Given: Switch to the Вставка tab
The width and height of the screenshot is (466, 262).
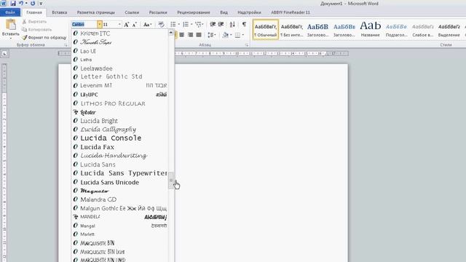Looking at the screenshot, I should coord(60,12).
